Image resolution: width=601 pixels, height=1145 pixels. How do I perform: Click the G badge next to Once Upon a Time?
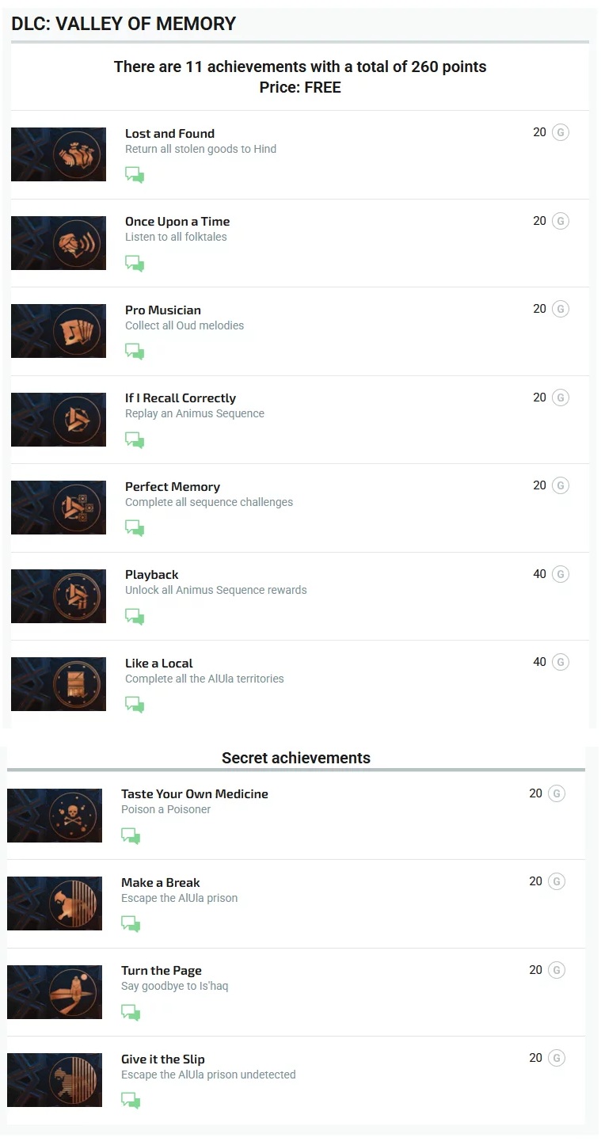pos(561,221)
